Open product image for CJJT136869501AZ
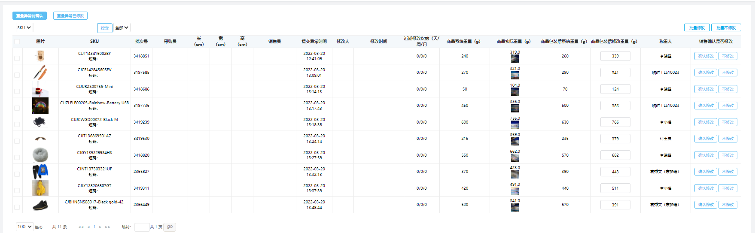Image resolution: width=755 pixels, height=233 pixels. pyautogui.click(x=40, y=139)
